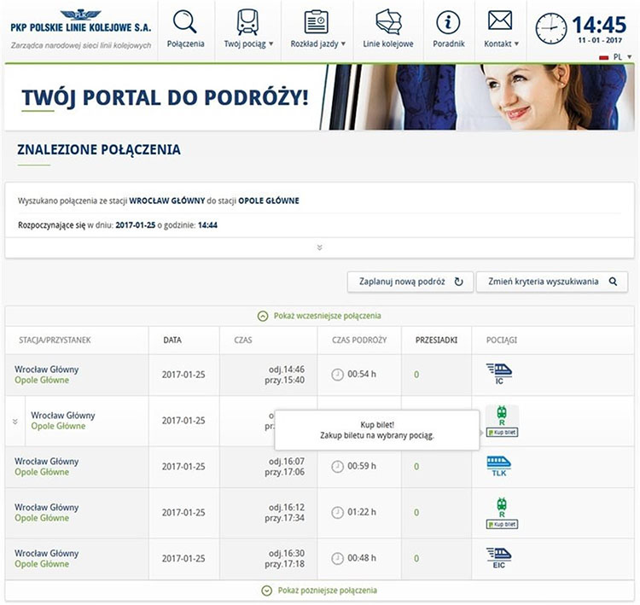640x605 pixels.
Task: Select the IC train icon at 14:46
Action: pos(499,372)
